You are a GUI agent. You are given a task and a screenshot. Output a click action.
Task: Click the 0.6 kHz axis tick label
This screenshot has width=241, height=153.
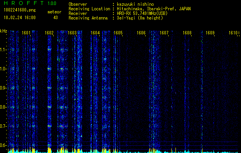(x=3, y=145)
